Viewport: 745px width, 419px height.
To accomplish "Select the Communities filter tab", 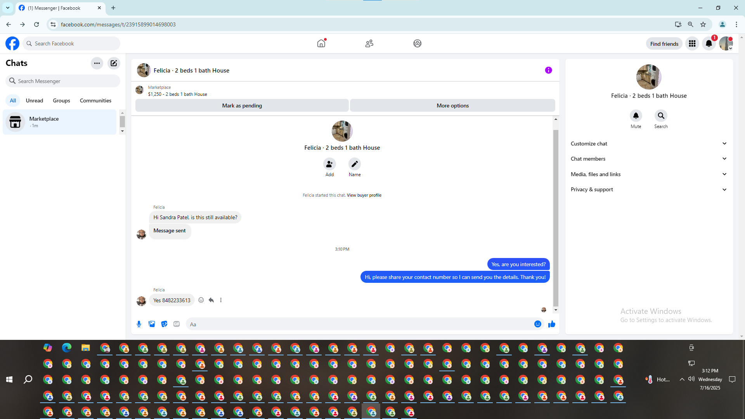I will pos(95,100).
